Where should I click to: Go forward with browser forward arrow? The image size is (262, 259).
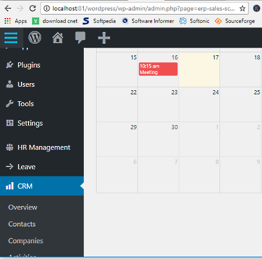coord(20,8)
